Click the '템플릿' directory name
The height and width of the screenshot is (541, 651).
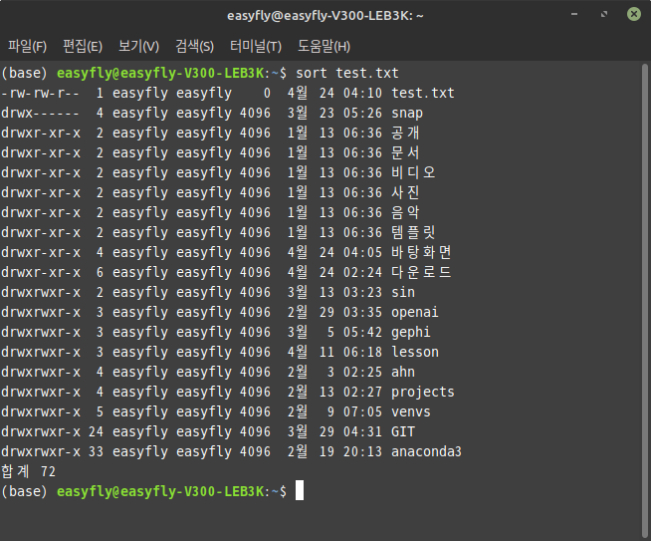(x=413, y=233)
